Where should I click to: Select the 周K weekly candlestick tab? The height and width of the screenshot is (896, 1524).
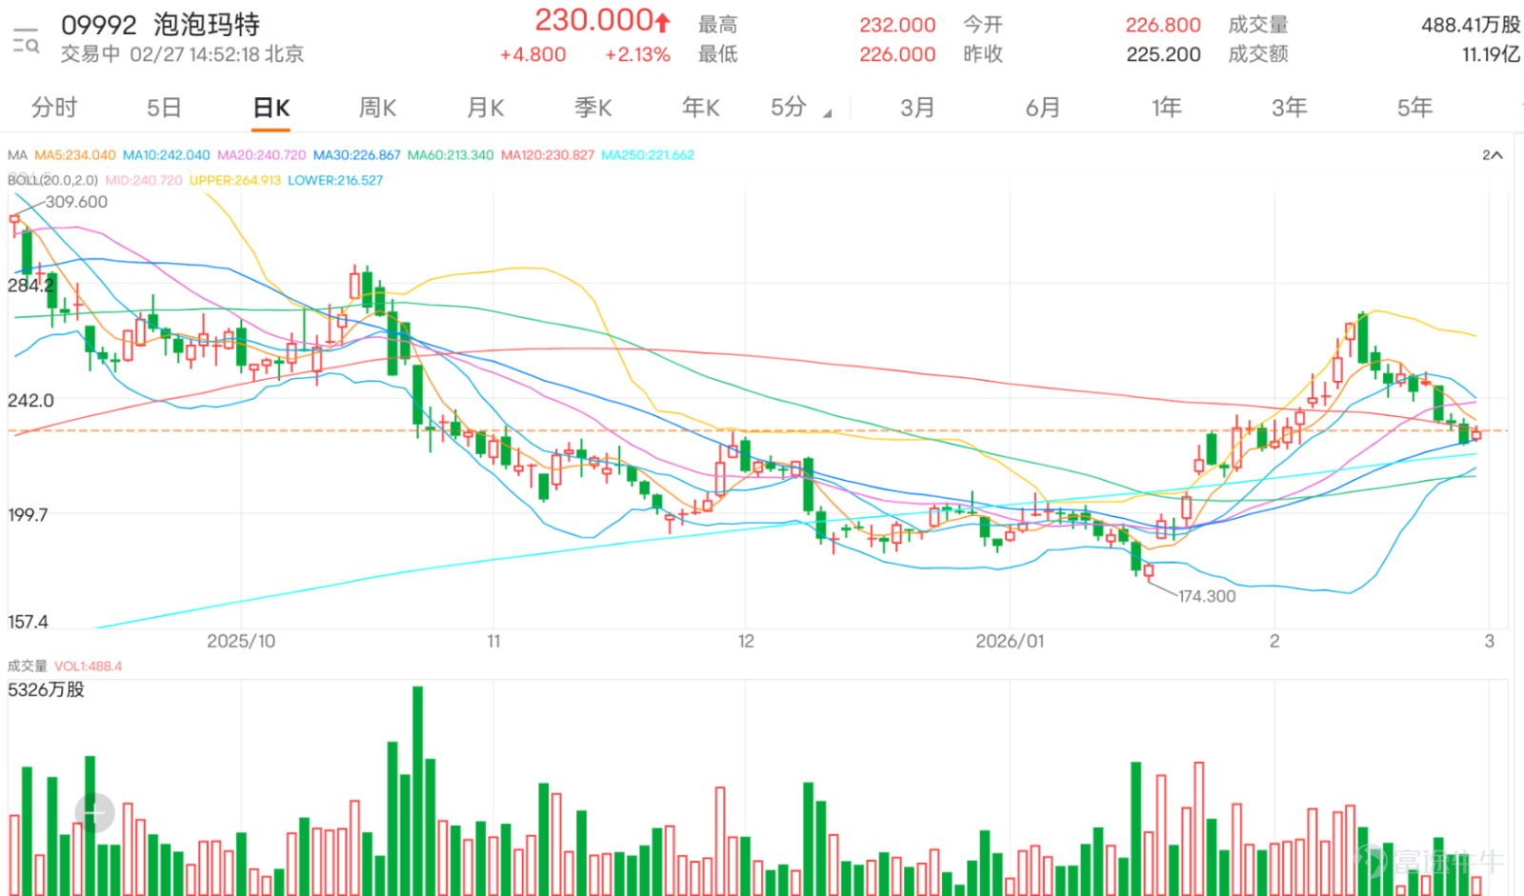pyautogui.click(x=377, y=108)
